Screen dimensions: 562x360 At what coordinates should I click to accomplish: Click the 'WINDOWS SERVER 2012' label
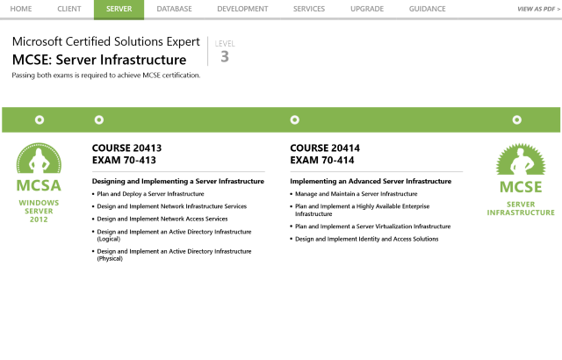pyautogui.click(x=39, y=211)
